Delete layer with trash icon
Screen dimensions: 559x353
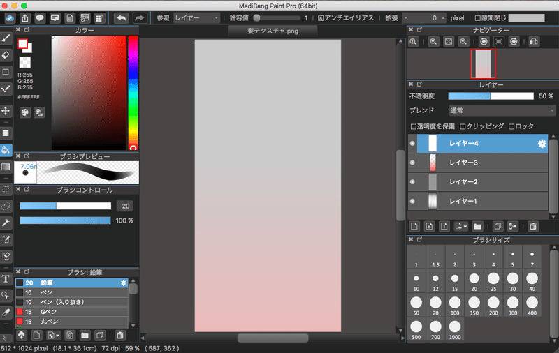point(533,226)
